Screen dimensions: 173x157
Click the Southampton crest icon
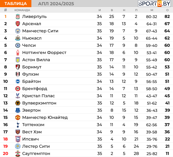[x=18, y=153]
